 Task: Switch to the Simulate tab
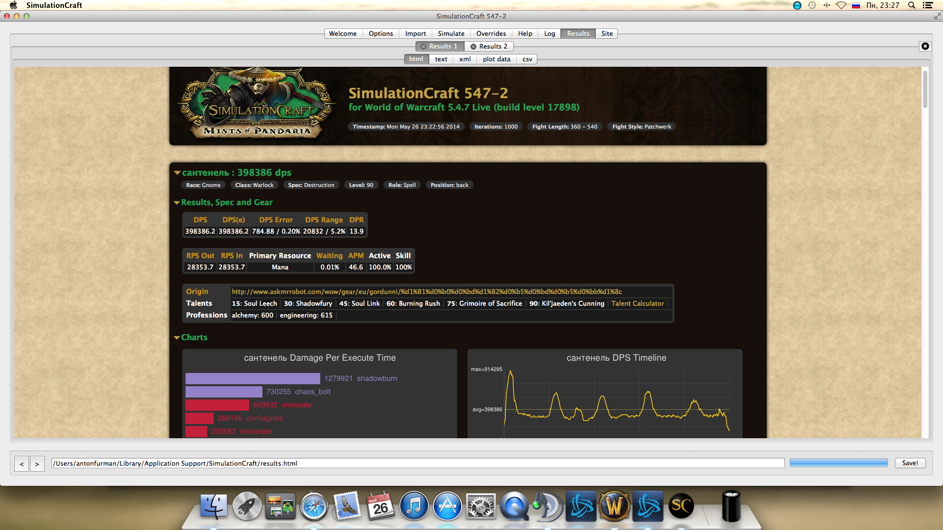click(451, 33)
